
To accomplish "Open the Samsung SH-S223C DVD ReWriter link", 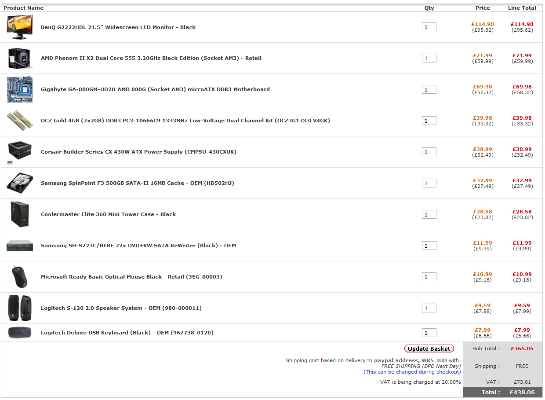I will (x=138, y=246).
